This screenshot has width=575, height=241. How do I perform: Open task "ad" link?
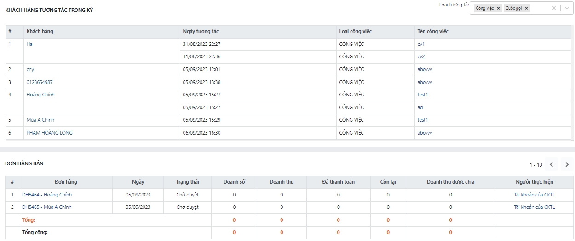(x=420, y=107)
